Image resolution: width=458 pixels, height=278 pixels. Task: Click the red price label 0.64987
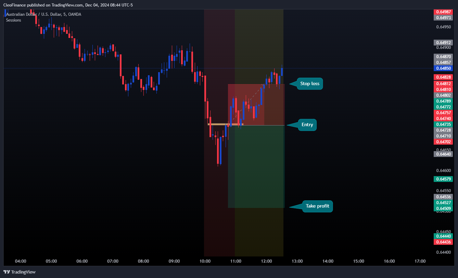(x=443, y=12)
